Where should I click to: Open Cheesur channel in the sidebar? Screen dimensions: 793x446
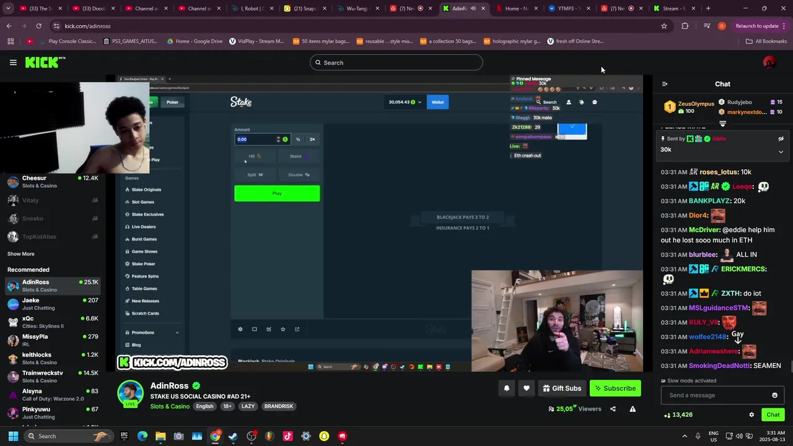tap(53, 181)
